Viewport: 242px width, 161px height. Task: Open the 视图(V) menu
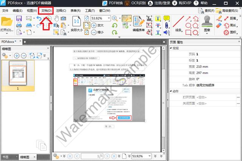(x=32, y=11)
